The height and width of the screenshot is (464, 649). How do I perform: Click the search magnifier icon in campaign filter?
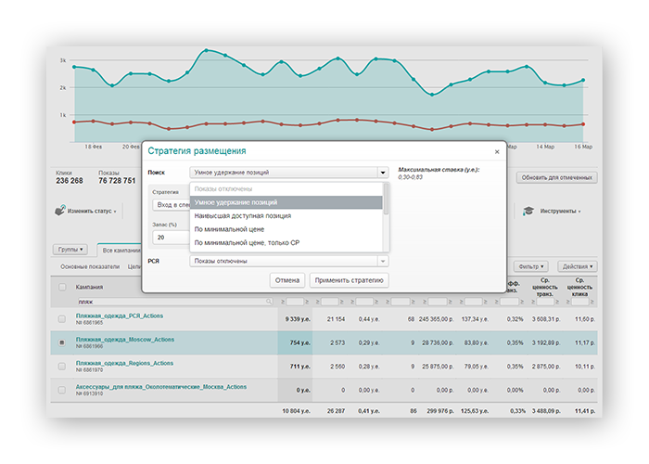(270, 302)
